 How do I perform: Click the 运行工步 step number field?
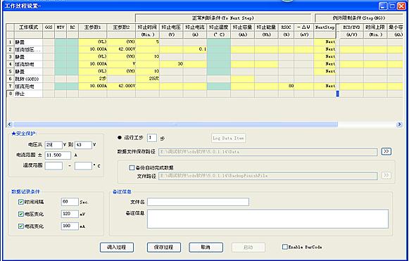click(x=152, y=138)
